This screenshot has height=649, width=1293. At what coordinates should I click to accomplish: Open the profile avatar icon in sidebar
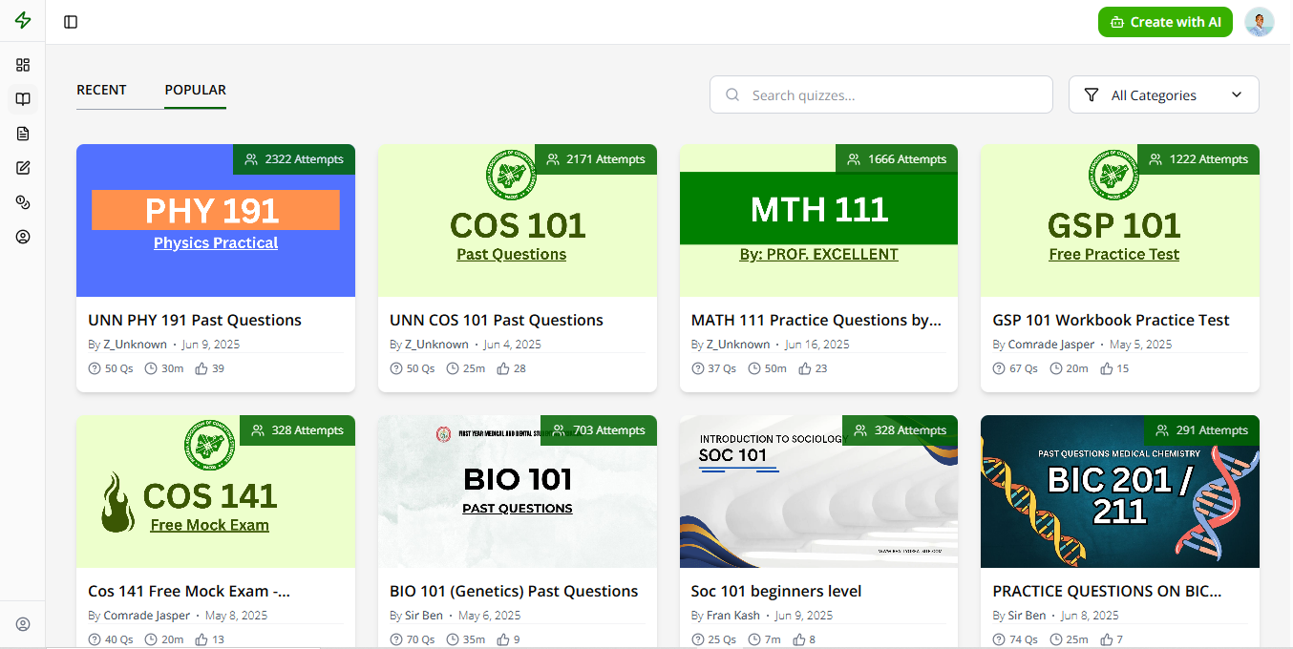pyautogui.click(x=23, y=236)
